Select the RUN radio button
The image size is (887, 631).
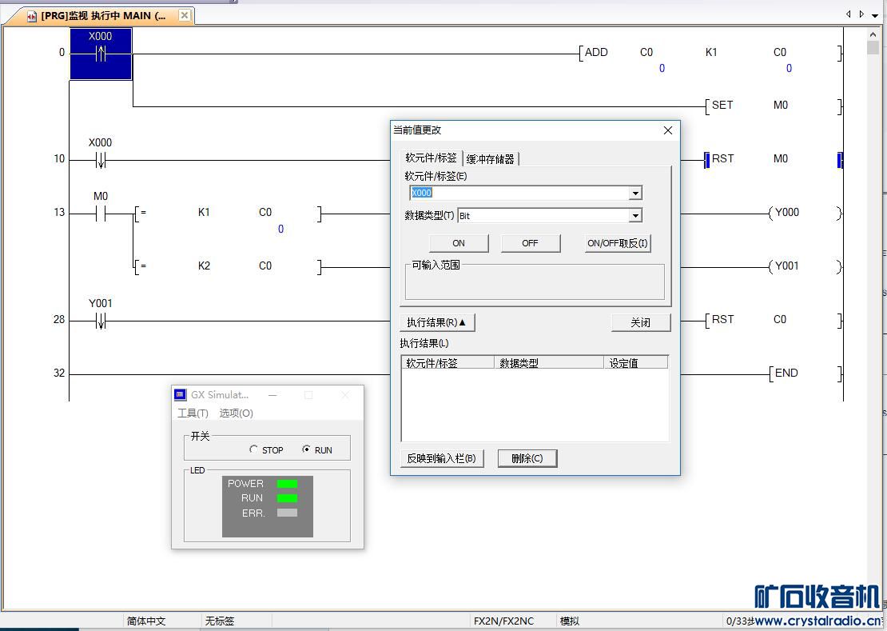(x=306, y=449)
